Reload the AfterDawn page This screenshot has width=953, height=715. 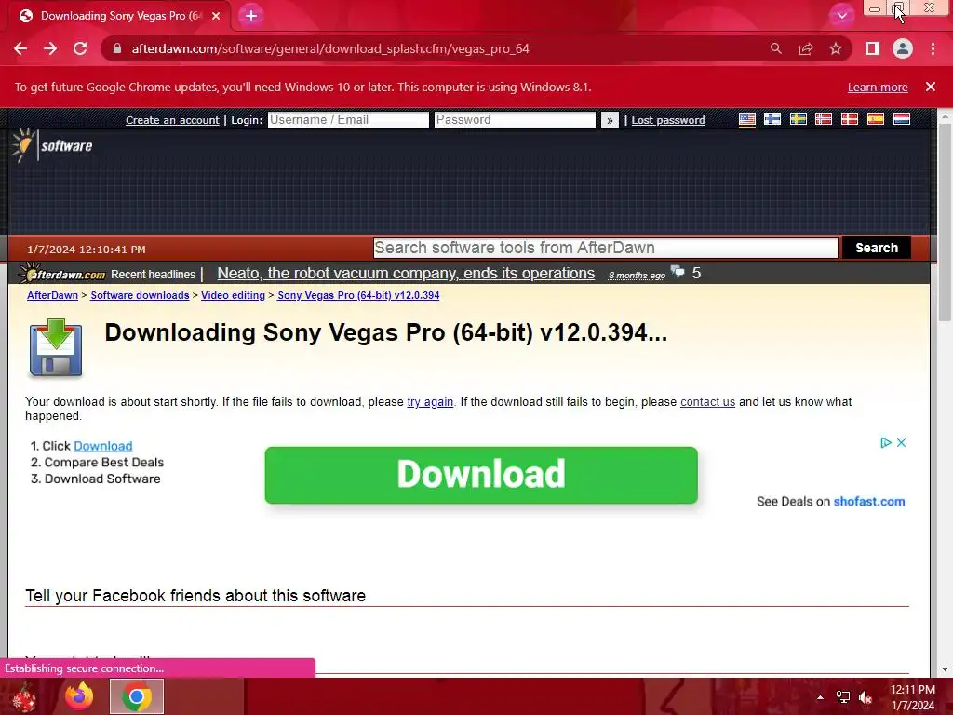coord(80,48)
